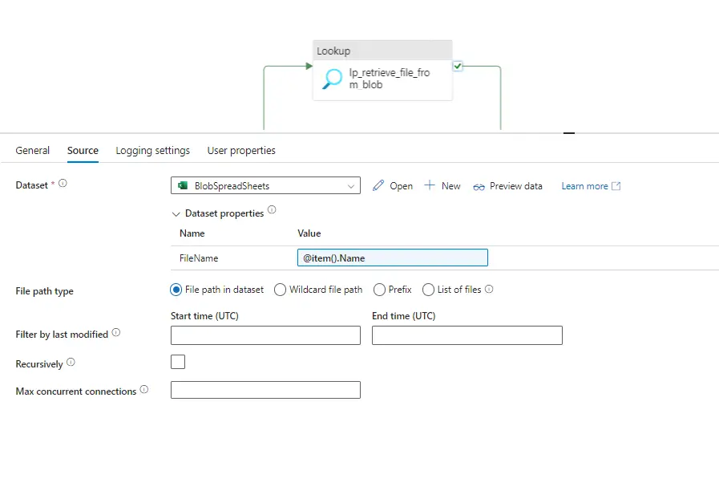This screenshot has height=499, width=719.
Task: Select the Wildcard file path option
Action: click(x=281, y=290)
